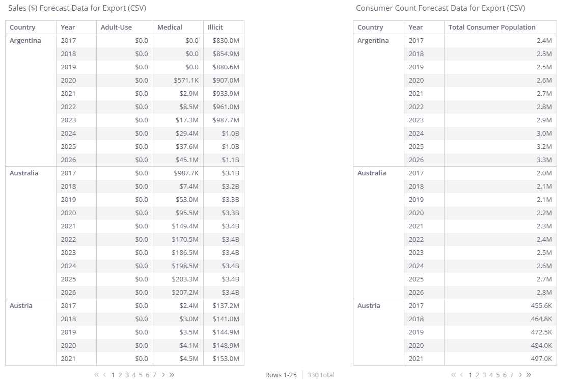
Task: Click the Illicit column header
Action: point(215,28)
